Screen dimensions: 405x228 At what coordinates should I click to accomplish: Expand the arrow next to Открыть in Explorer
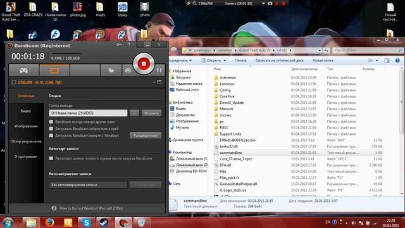click(x=225, y=60)
